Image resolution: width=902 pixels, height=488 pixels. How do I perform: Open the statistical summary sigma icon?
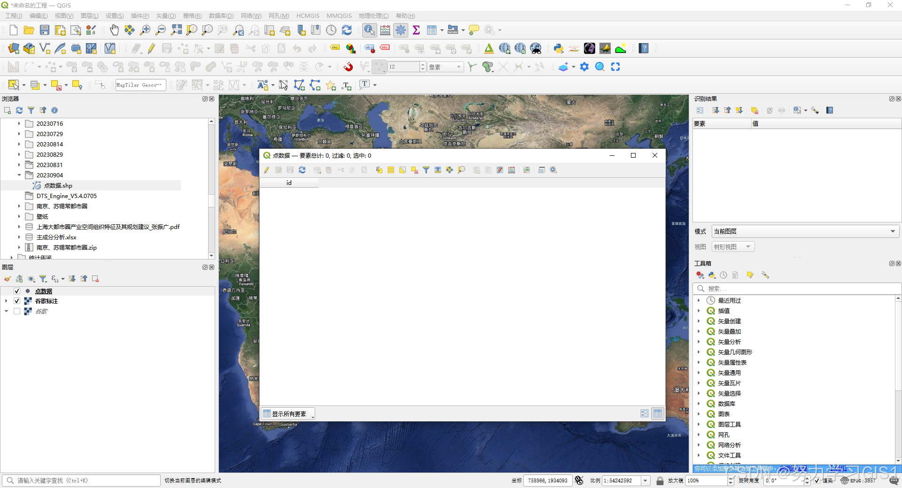(x=416, y=30)
